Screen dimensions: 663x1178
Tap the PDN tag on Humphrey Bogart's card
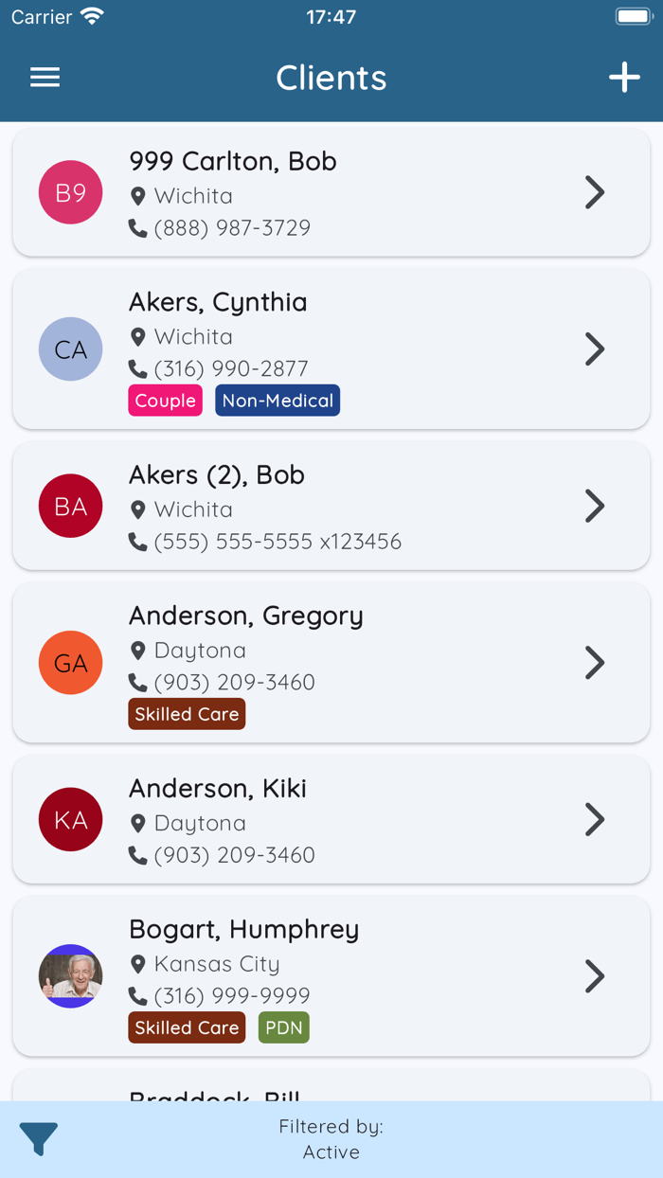[x=283, y=1026]
